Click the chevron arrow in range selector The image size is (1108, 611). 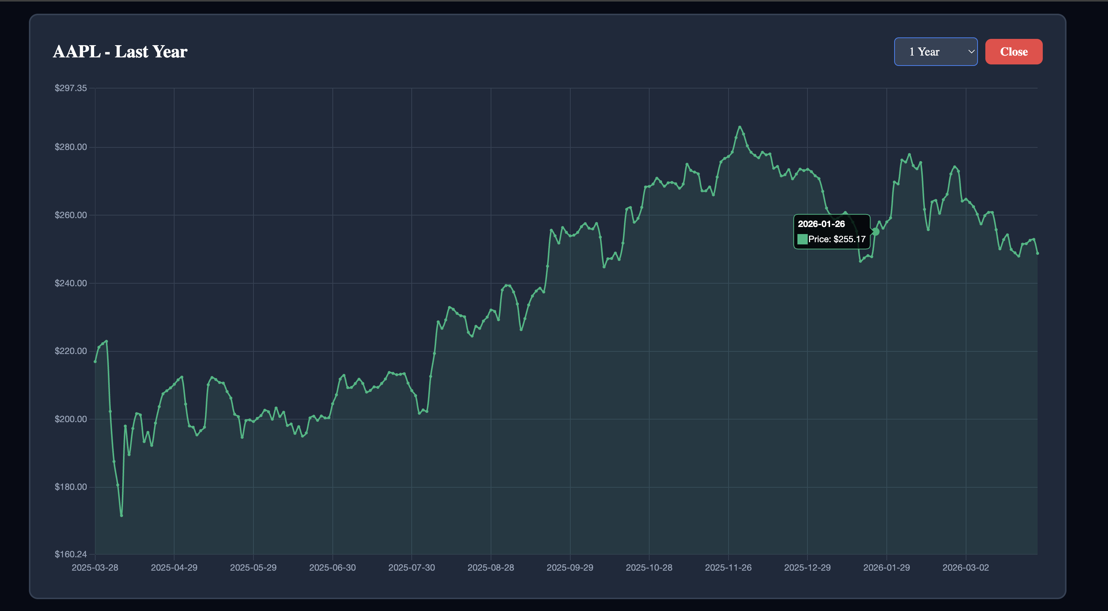pos(971,51)
